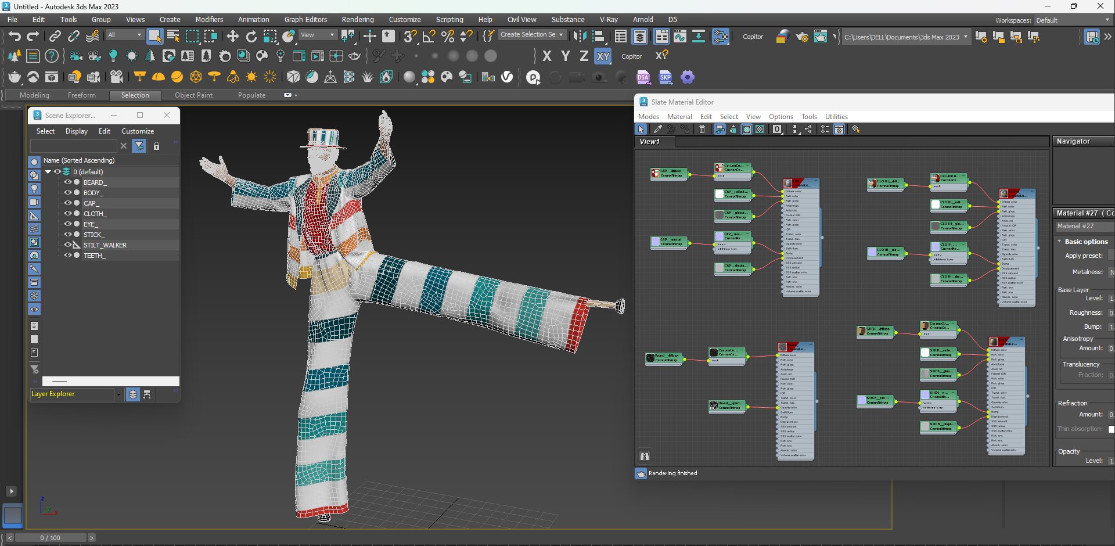Click the teapot primitive icon
The image size is (1115, 546).
tap(15, 77)
